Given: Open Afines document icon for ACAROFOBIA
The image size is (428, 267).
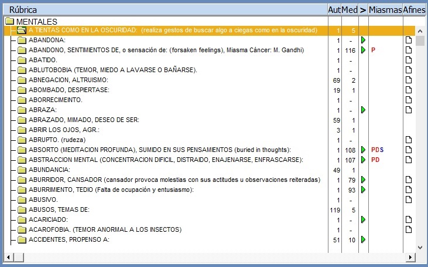Looking at the screenshot, I should (x=408, y=229).
